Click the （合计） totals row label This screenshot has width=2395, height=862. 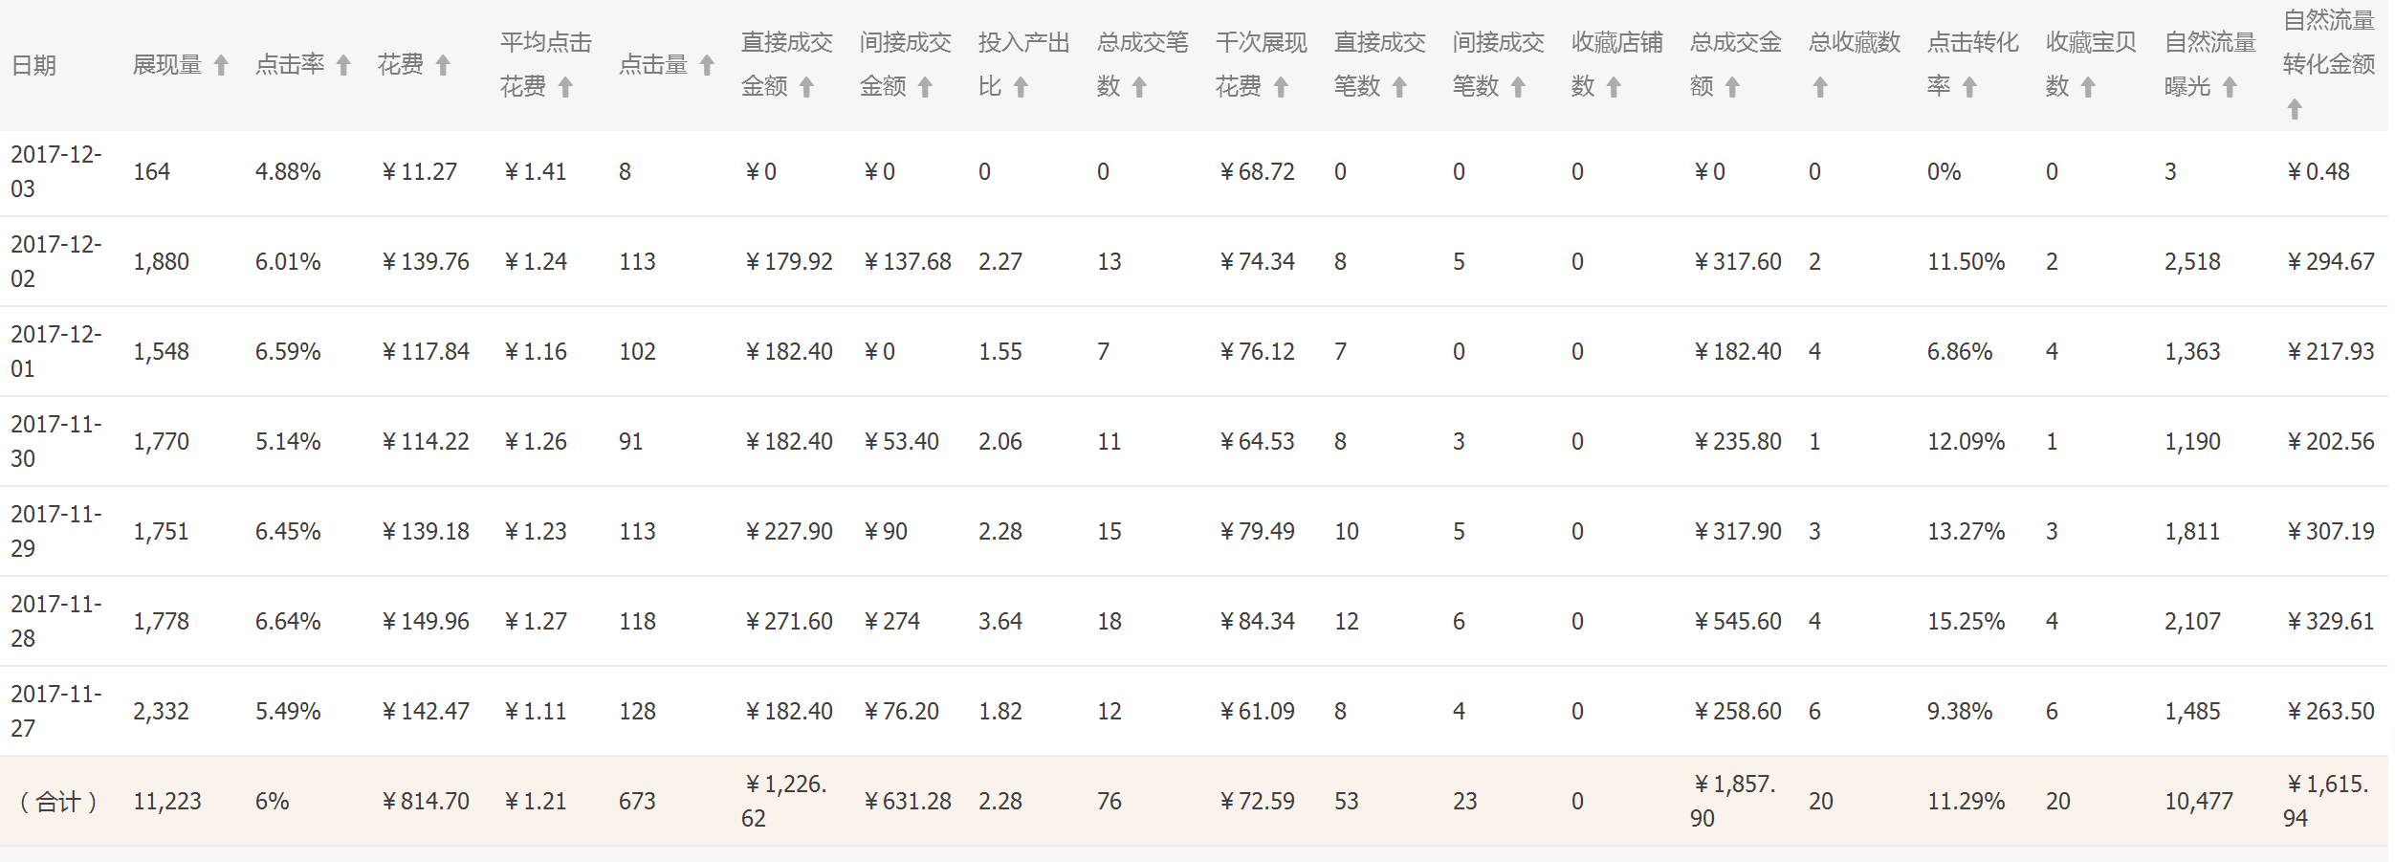(58, 801)
